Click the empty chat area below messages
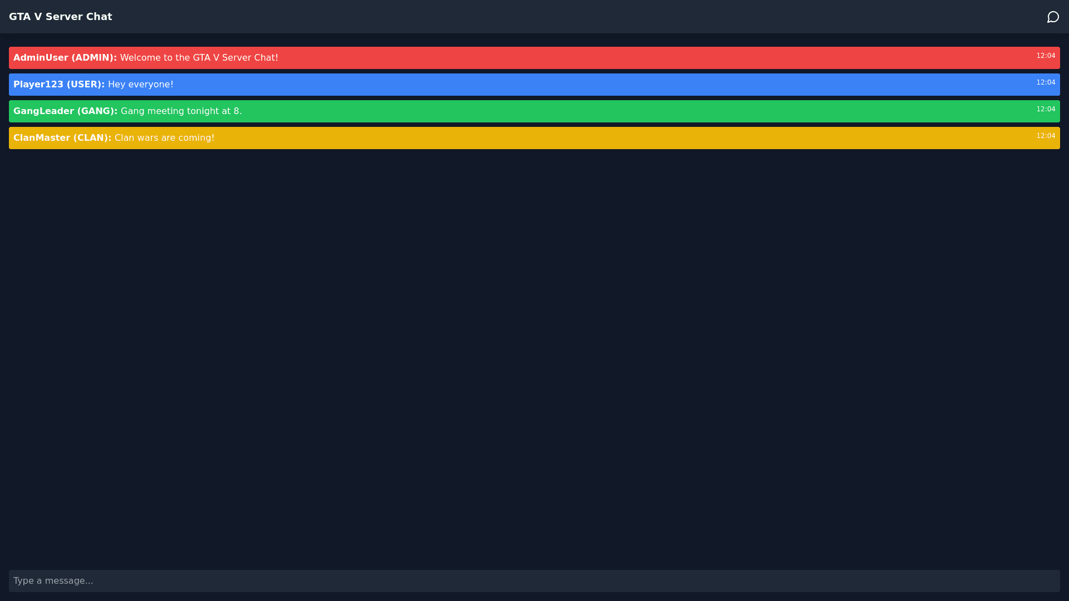The height and width of the screenshot is (601, 1069). 533,356
